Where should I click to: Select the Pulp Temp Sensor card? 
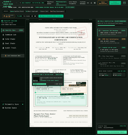[x=112, y=57]
